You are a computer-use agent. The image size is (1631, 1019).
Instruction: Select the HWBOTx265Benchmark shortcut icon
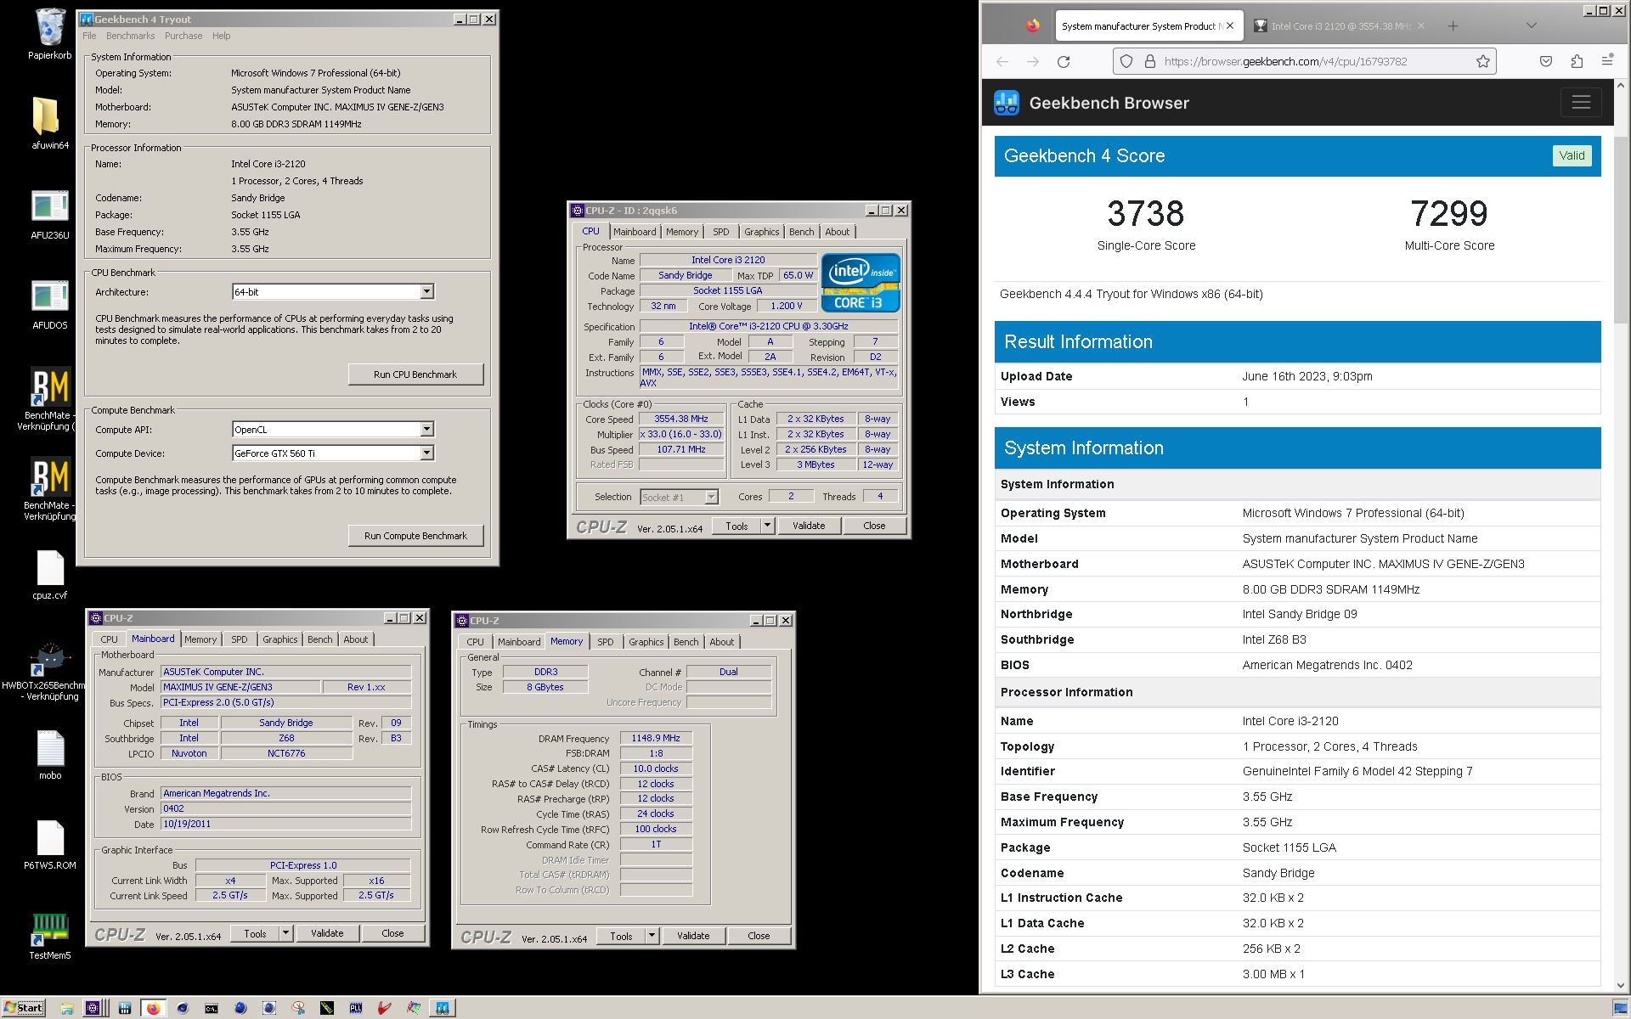point(49,659)
